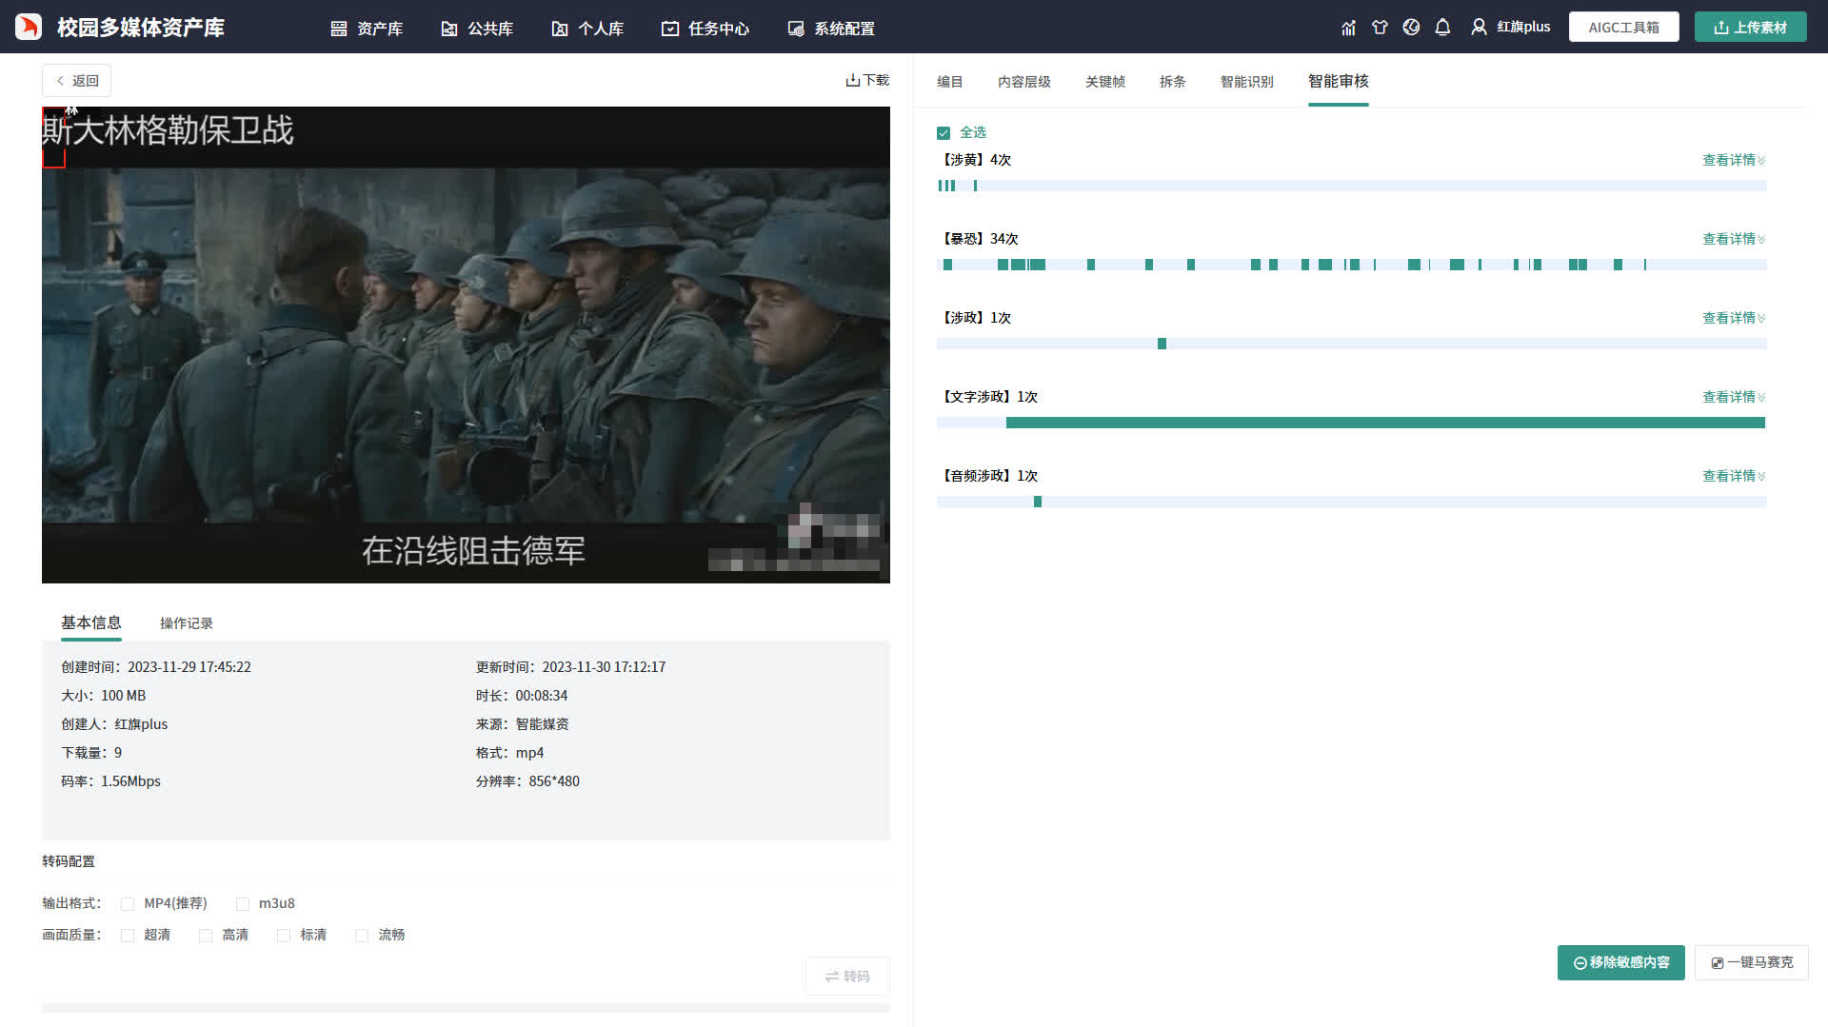This screenshot has width=1828, height=1027.
Task: Open the AIGC工具箱 button
Action: coord(1624,28)
